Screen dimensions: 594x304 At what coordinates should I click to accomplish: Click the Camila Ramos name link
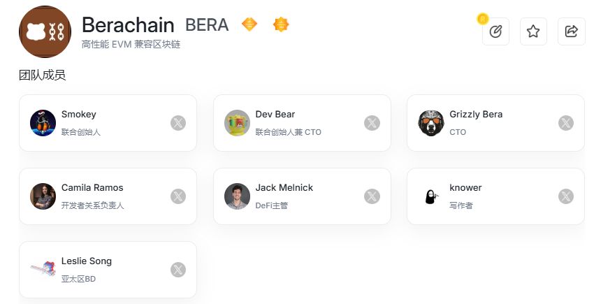point(92,187)
